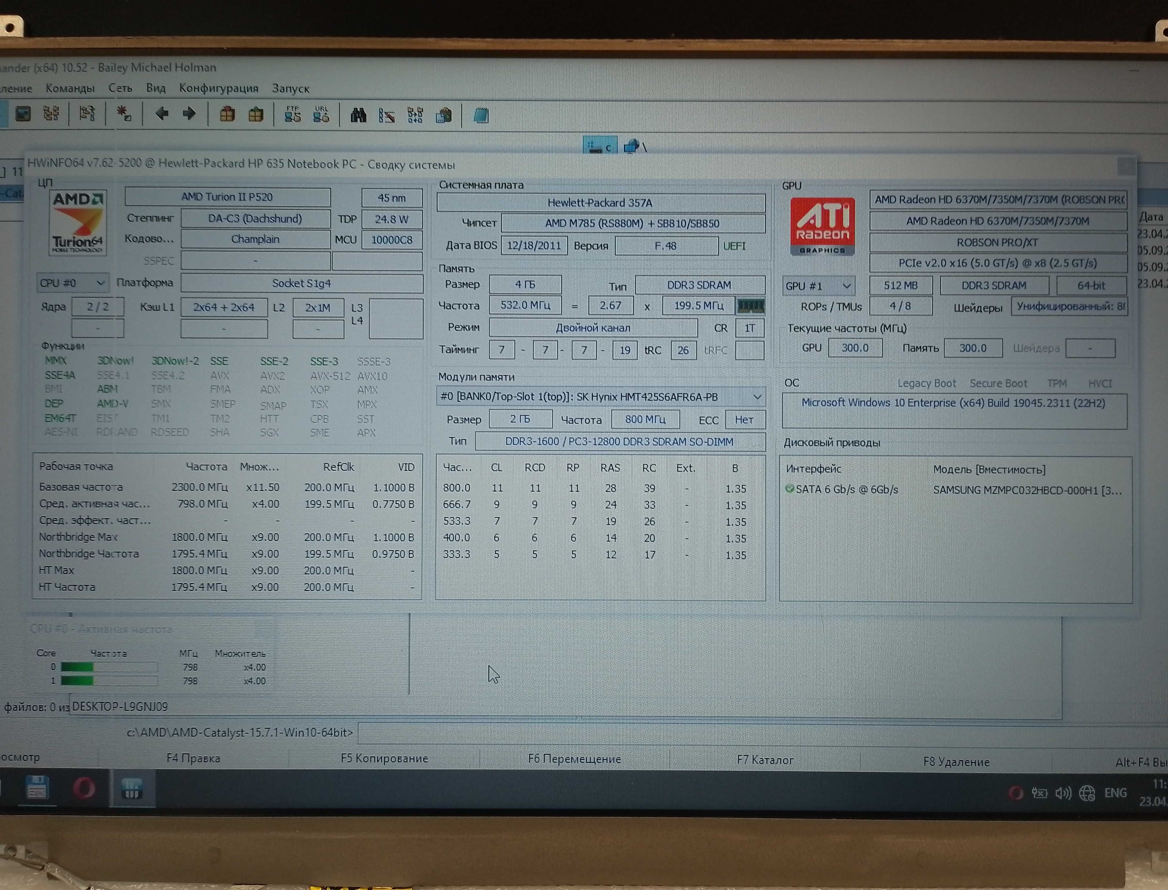This screenshot has height=890, width=1168.
Task: Open the network globe icon in tray
Action: click(x=1087, y=793)
